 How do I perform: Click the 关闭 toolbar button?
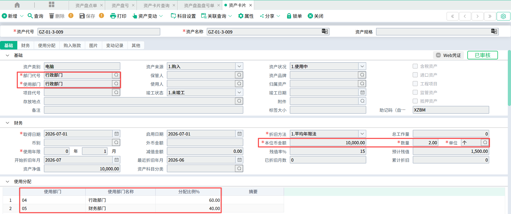[x=316, y=16]
